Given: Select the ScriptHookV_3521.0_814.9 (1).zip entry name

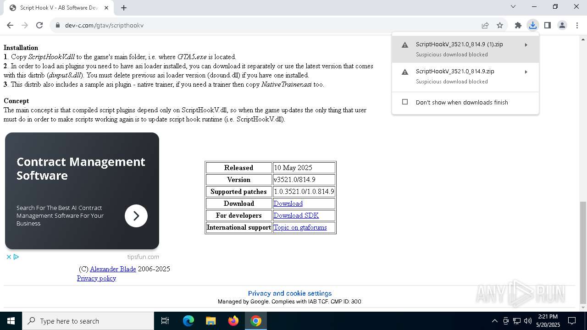Looking at the screenshot, I should click(459, 44).
